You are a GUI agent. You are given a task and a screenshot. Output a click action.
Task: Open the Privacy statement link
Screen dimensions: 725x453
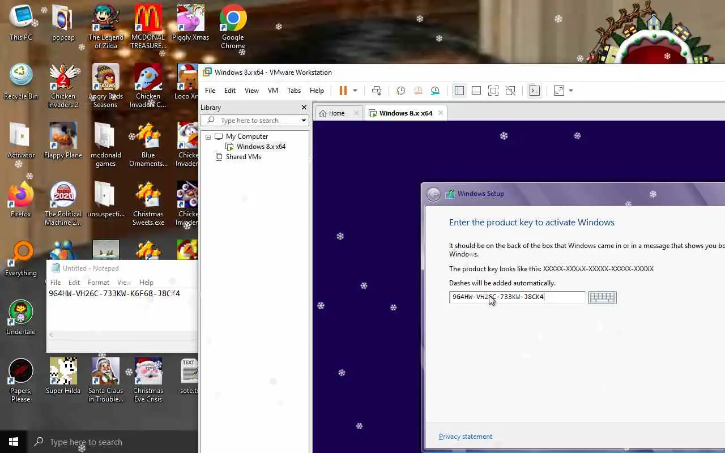click(466, 437)
